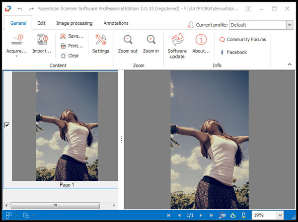This screenshot has height=222, width=298.
Task: Collapse the ribbon with the chevron
Action: (290, 64)
